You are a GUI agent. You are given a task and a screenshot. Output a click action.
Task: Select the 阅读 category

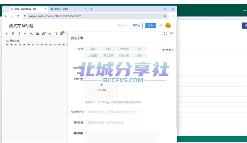pos(140,55)
